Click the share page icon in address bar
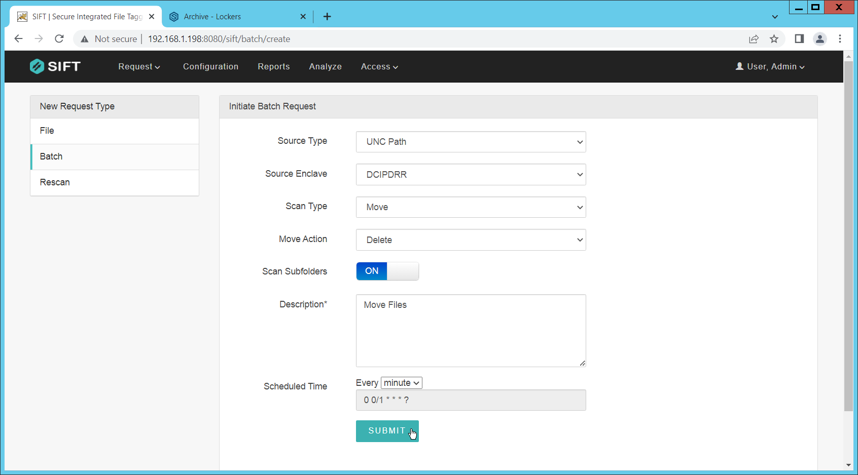The image size is (858, 475). 754,39
